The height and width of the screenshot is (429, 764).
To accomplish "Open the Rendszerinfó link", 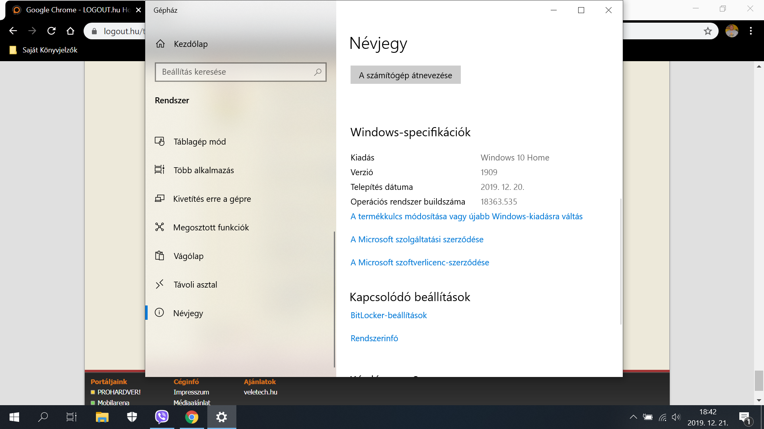I will pos(374,338).
